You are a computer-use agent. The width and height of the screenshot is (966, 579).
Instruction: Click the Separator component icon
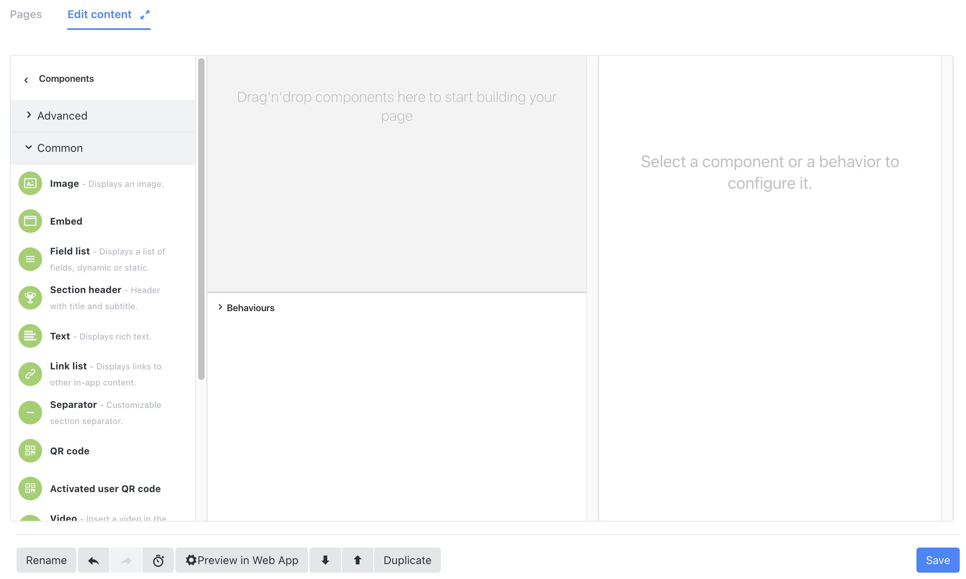(30, 413)
